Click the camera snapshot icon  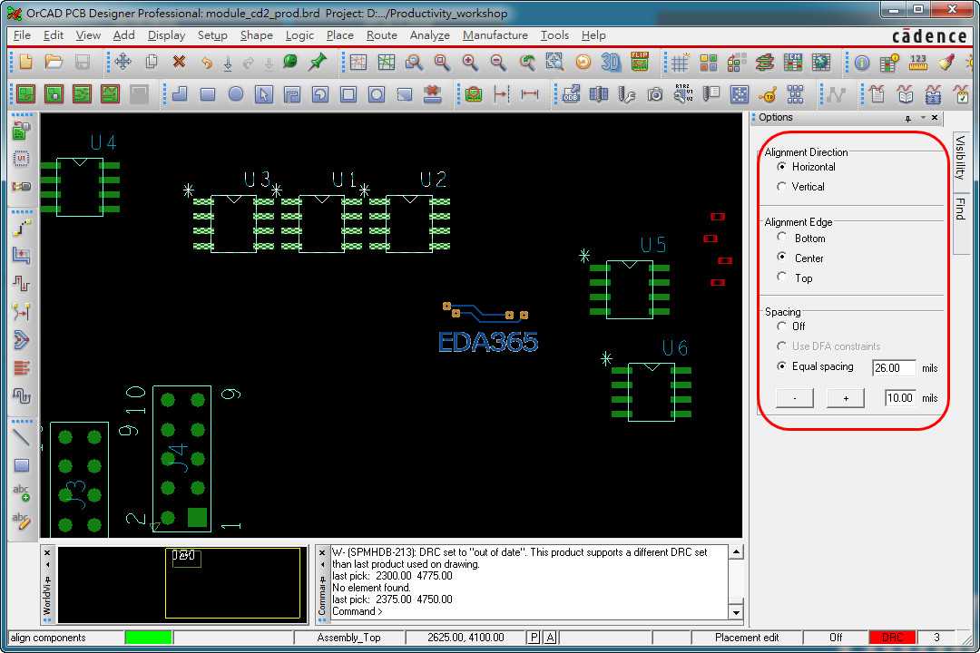(x=654, y=94)
